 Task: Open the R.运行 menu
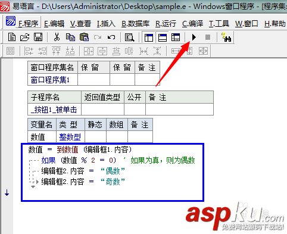[x=166, y=24]
